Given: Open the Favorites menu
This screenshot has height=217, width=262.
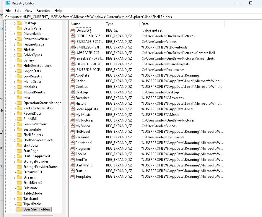Looking at the screenshot, I should [x=43, y=11].
